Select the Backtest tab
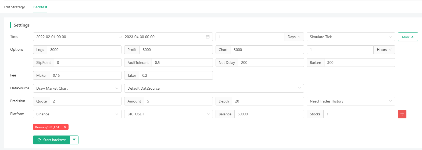The width and height of the screenshot is (422, 150). (x=40, y=7)
